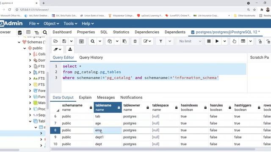Open a new browser tab
The width and height of the screenshot is (271, 152).
44,3
